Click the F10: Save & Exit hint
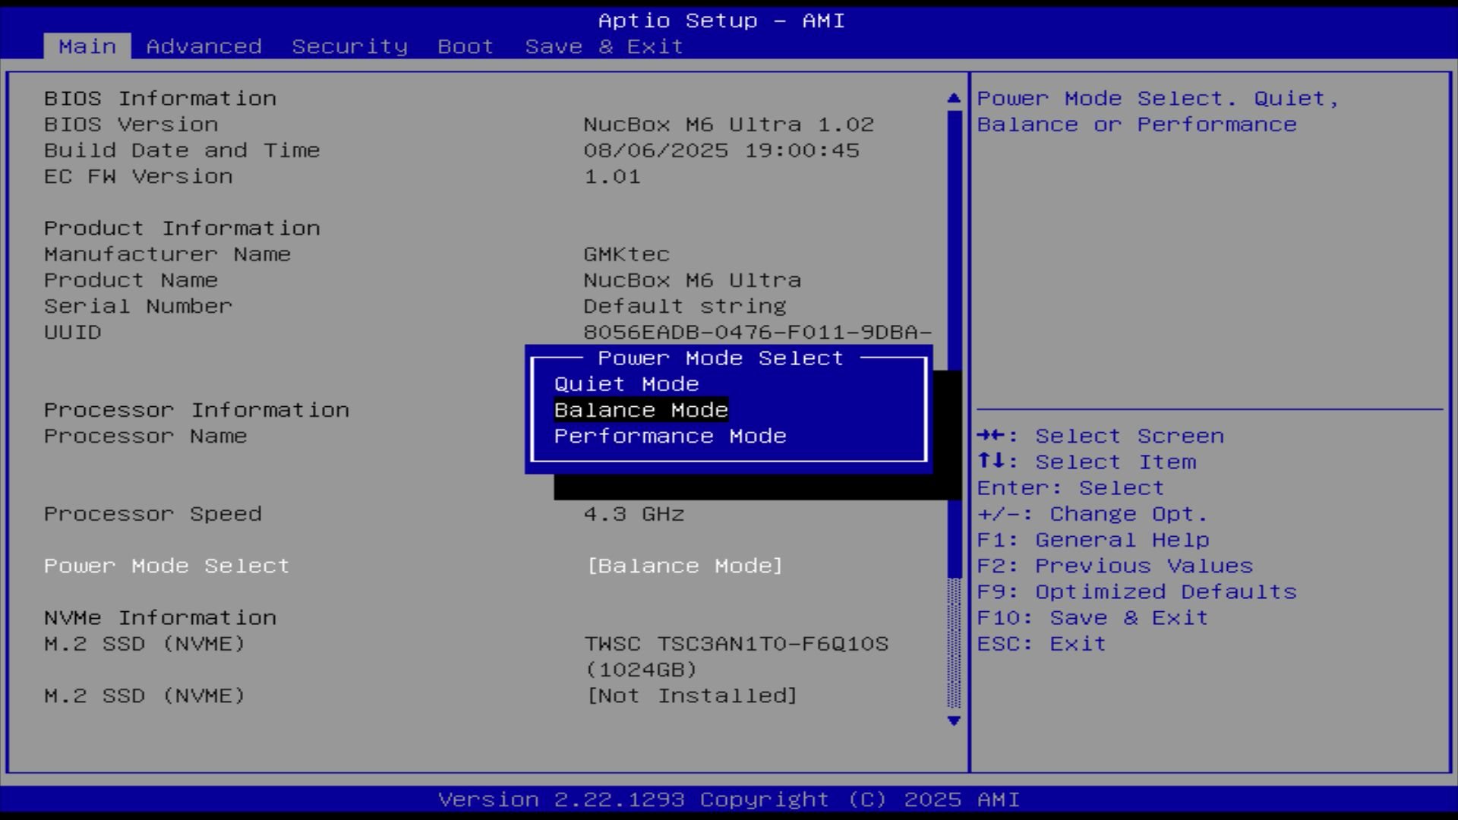Screen dimensions: 1458x820 1092,617
